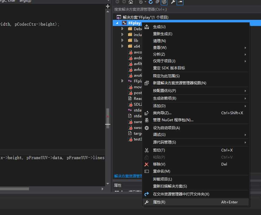The image size is (261, 215).
Task: Select the targ header file icon
Action: point(130,133)
